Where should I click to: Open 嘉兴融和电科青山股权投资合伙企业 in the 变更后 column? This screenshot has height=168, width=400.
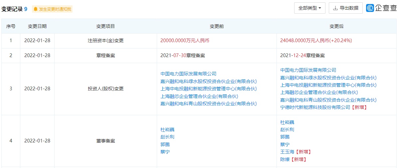click(328, 100)
